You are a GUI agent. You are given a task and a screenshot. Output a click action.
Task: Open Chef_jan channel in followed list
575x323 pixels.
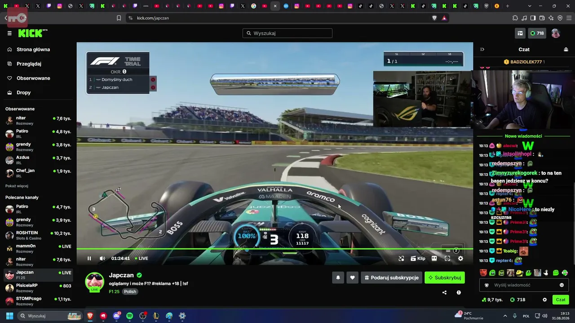pos(38,173)
